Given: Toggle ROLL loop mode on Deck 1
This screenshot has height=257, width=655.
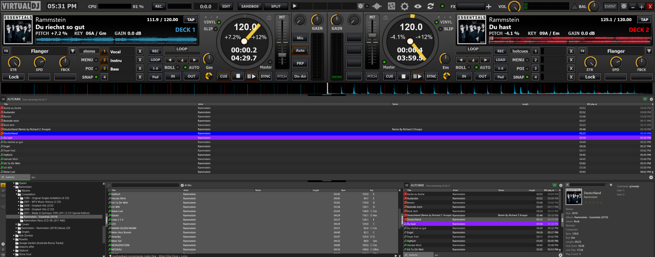Looking at the screenshot, I should click(178, 67).
